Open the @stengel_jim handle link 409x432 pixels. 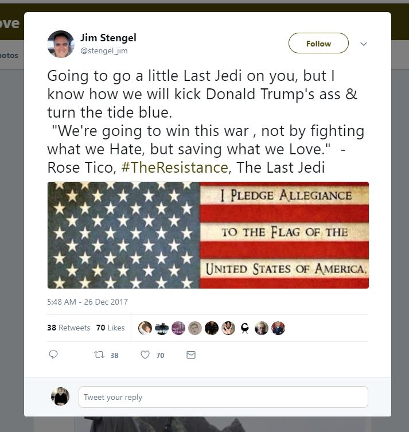pyautogui.click(x=104, y=50)
